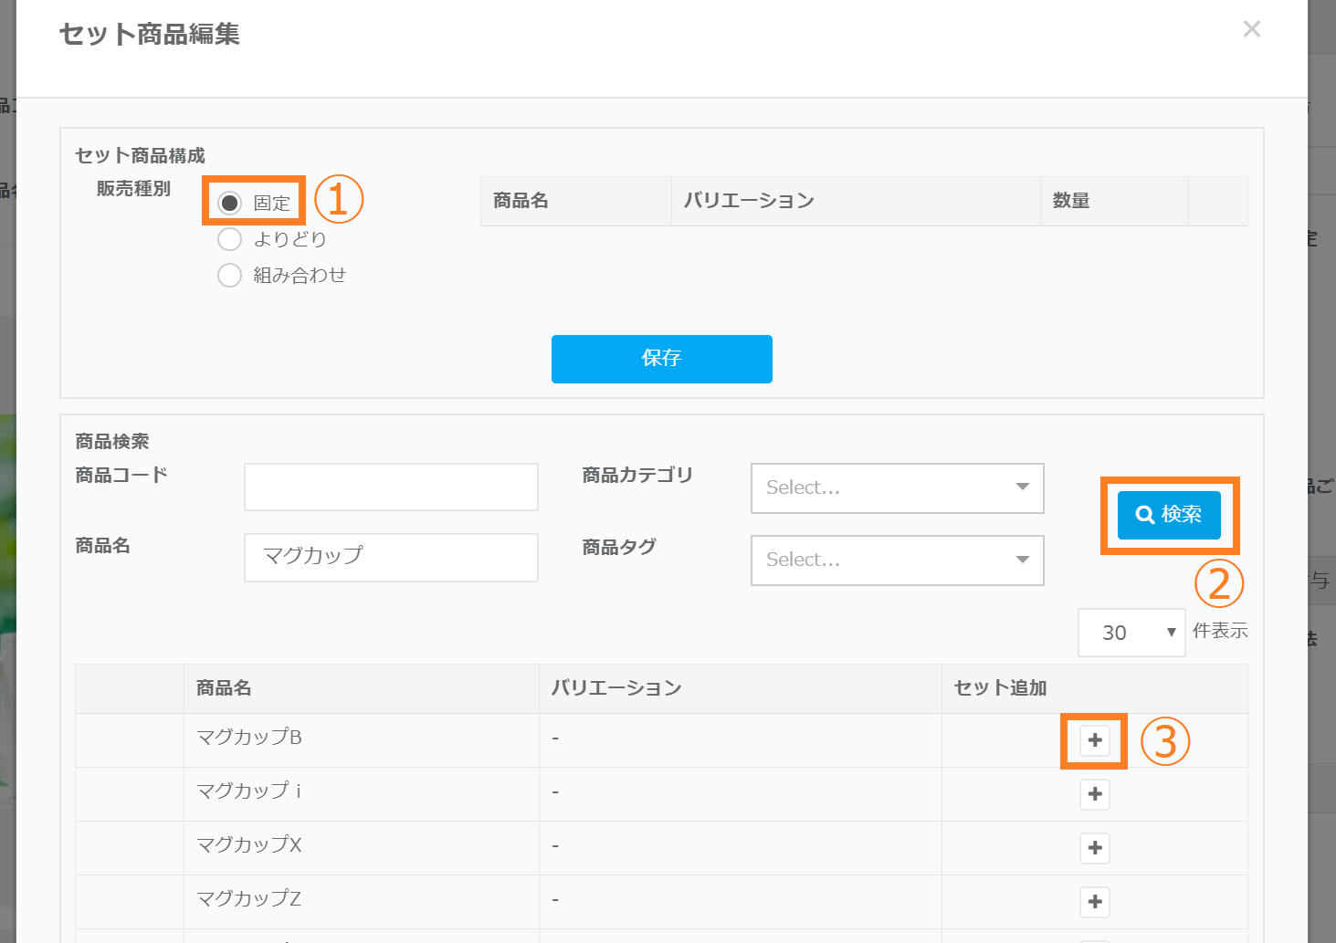
Task: Click バリエーション header in search results
Action: (x=616, y=688)
